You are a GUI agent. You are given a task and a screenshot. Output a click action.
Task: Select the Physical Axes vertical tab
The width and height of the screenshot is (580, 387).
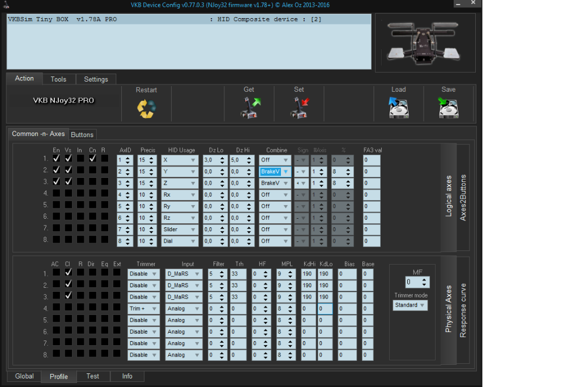(x=449, y=309)
